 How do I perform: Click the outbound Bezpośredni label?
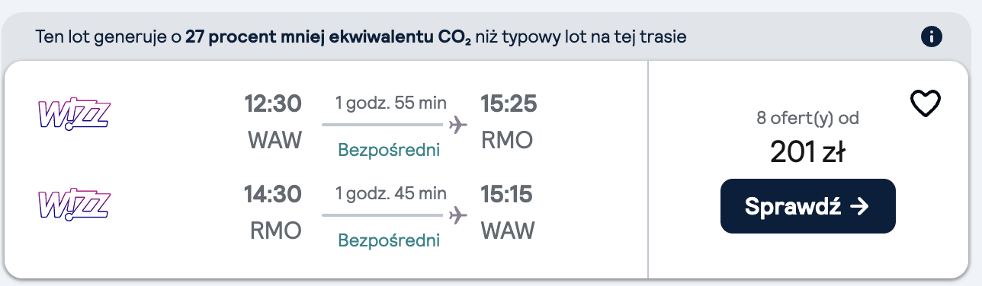389,150
